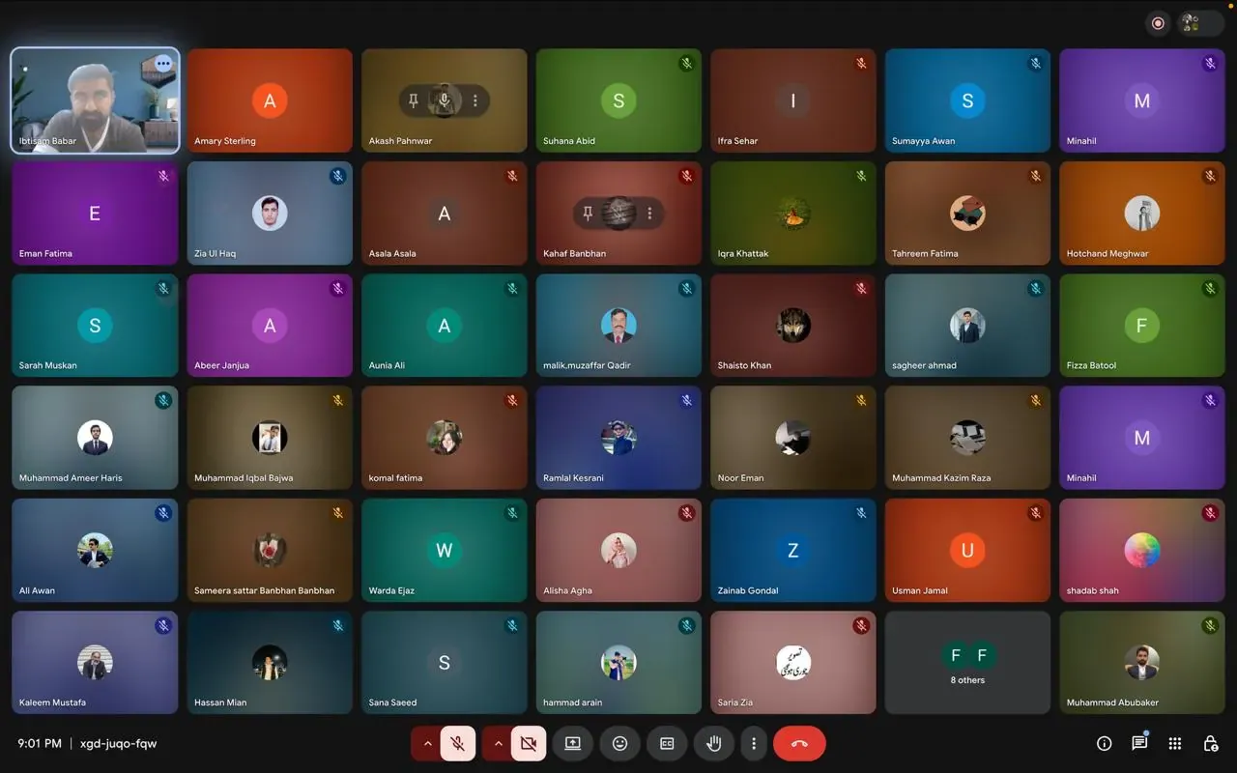Screen dimensions: 1237x773
Task: Open more options on Akash Pahnwar's tile
Action: coord(475,100)
